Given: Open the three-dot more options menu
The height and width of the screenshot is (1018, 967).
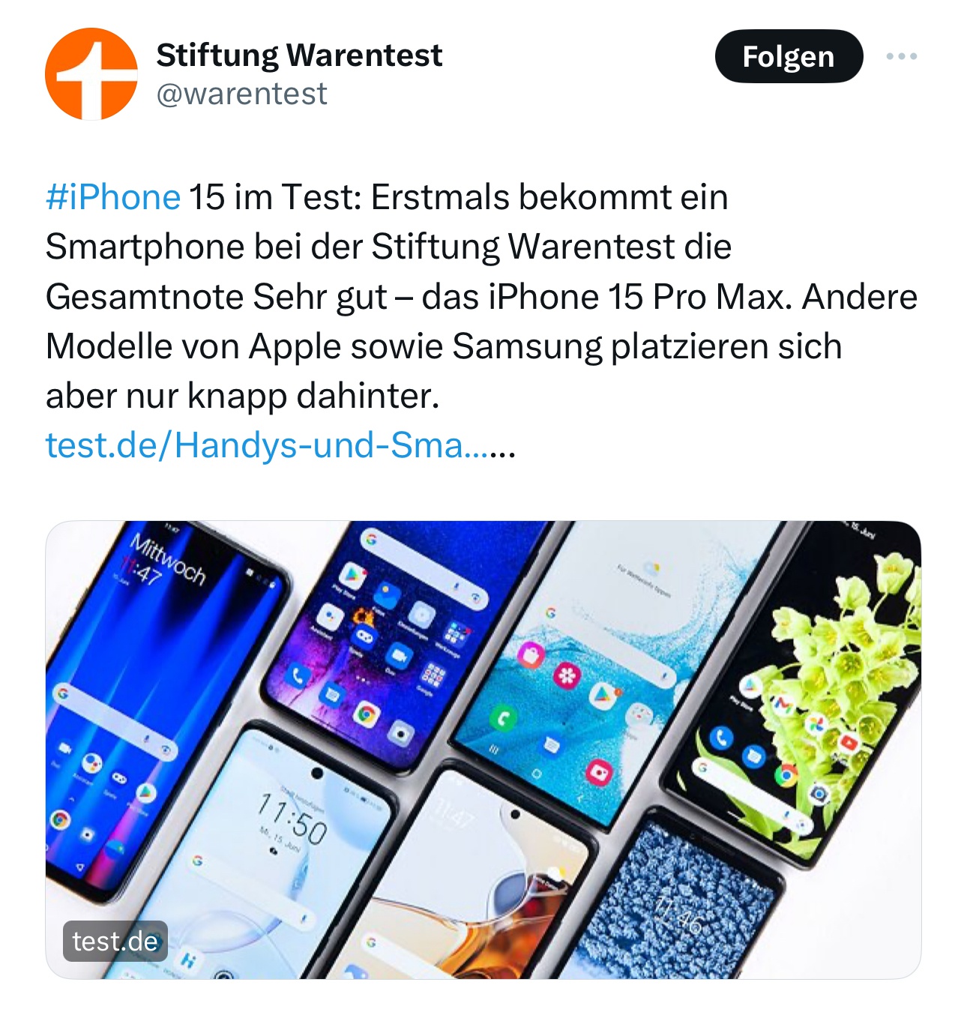Looking at the screenshot, I should pyautogui.click(x=901, y=56).
